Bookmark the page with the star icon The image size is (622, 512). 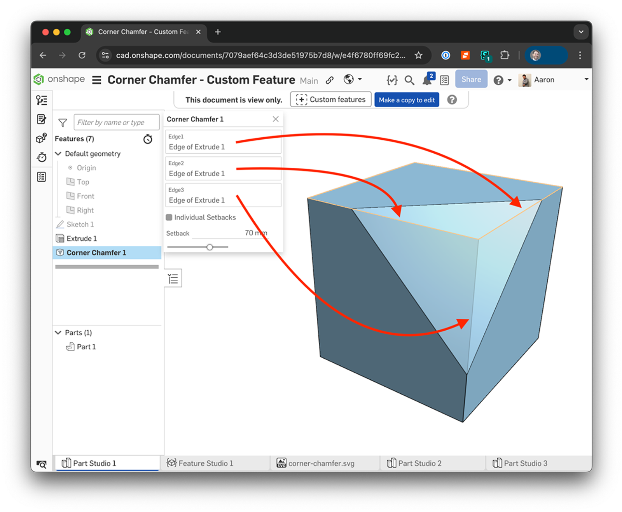pyautogui.click(x=418, y=55)
